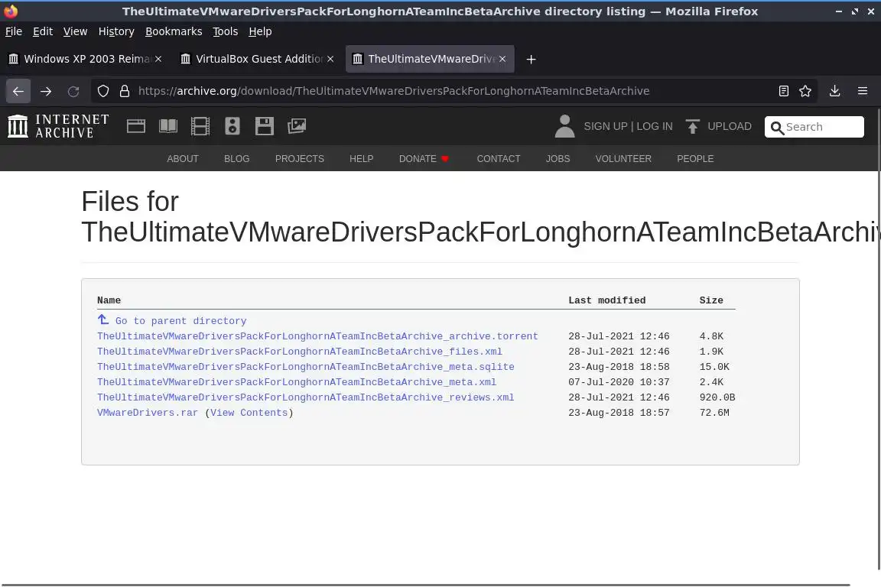Open the Bookmarks menu
This screenshot has height=587, width=881.
tap(174, 31)
